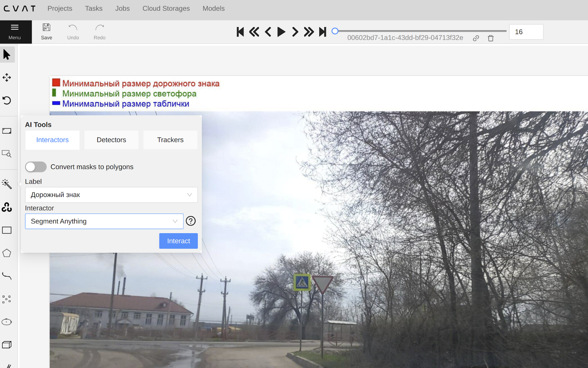Viewport: 588px width, 368px height.
Task: Switch to the Interactors tab
Action: (x=53, y=140)
